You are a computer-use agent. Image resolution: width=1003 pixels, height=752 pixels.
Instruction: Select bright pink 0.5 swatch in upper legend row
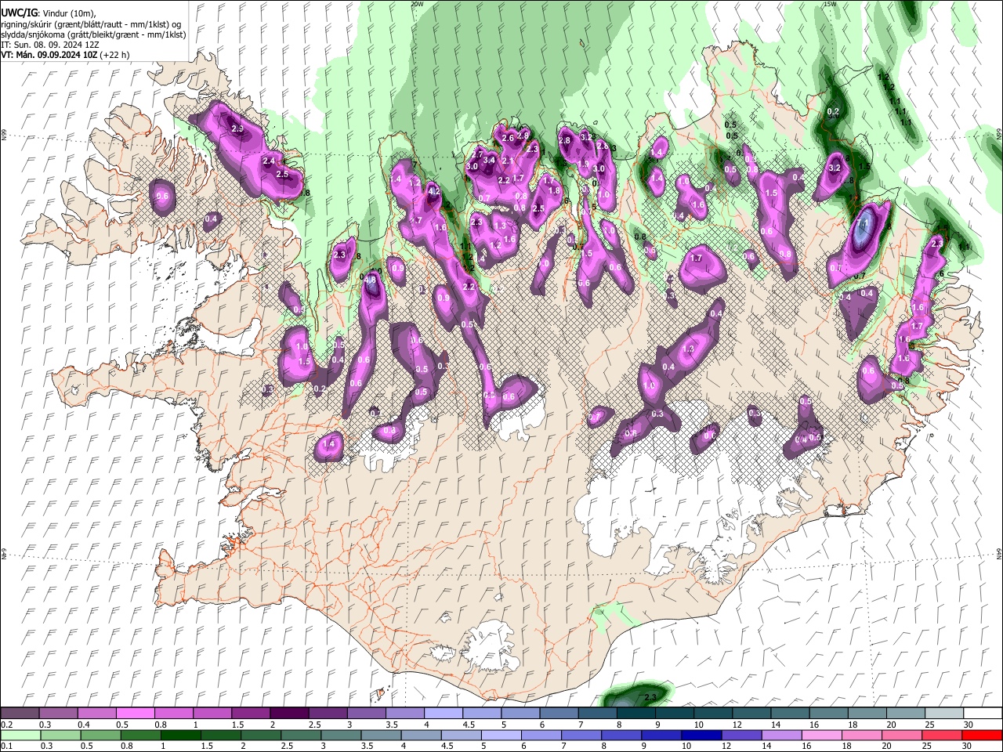coord(136,714)
